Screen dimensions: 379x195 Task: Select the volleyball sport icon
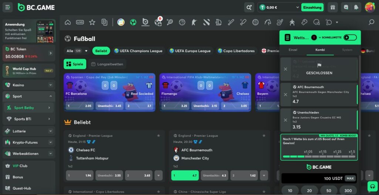(255, 23)
